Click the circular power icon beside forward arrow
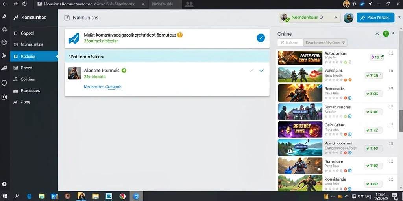Image resolution: width=403 pixels, height=201 pixels. (25, 4)
